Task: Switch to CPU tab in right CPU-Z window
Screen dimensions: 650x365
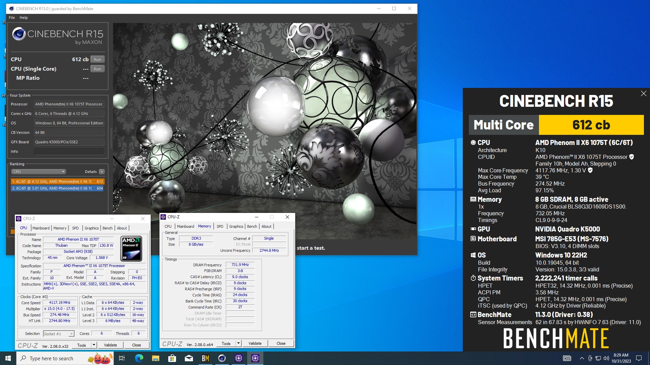Action: point(168,226)
